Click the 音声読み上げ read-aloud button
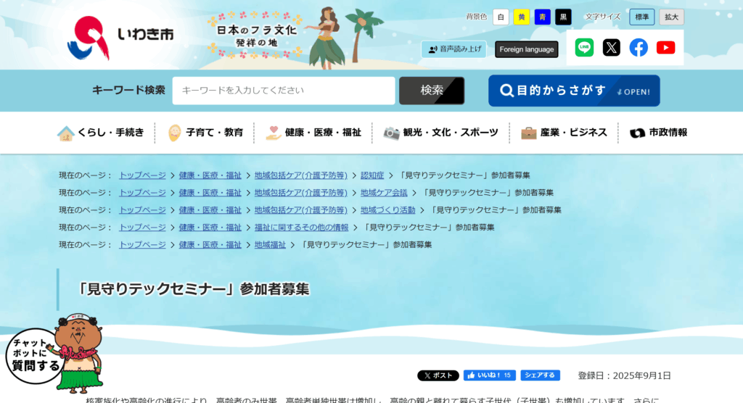Screen dimensions: 743x403 [453, 49]
